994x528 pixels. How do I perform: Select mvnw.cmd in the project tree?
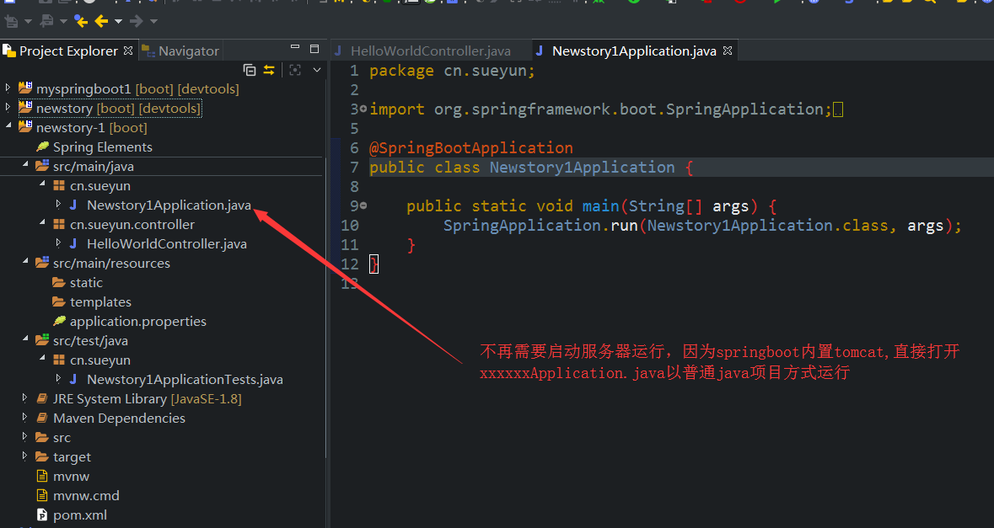point(86,496)
